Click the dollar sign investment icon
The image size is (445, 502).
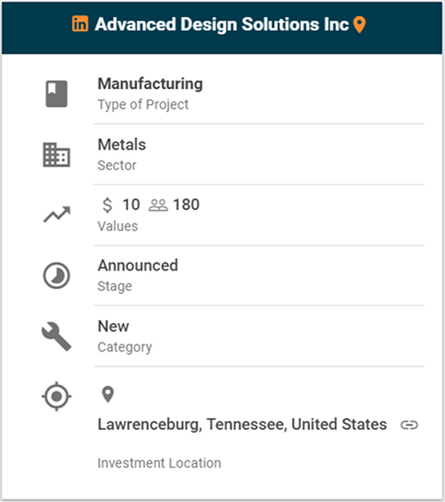[x=108, y=205]
